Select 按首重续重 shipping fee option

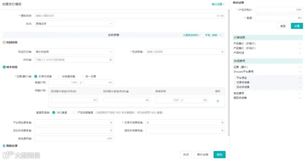pos(66,76)
